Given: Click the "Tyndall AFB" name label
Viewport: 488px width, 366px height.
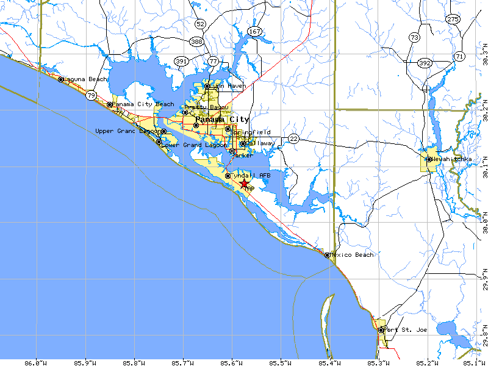Looking at the screenshot, I should [251, 176].
